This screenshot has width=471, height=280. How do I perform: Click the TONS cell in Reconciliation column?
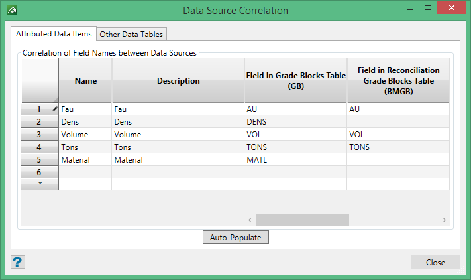(x=397, y=147)
